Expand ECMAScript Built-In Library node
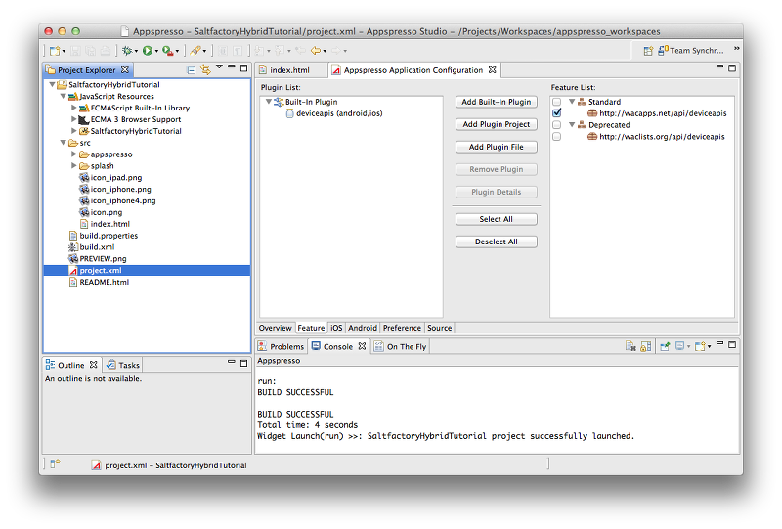This screenshot has height=529, width=782. (x=74, y=108)
